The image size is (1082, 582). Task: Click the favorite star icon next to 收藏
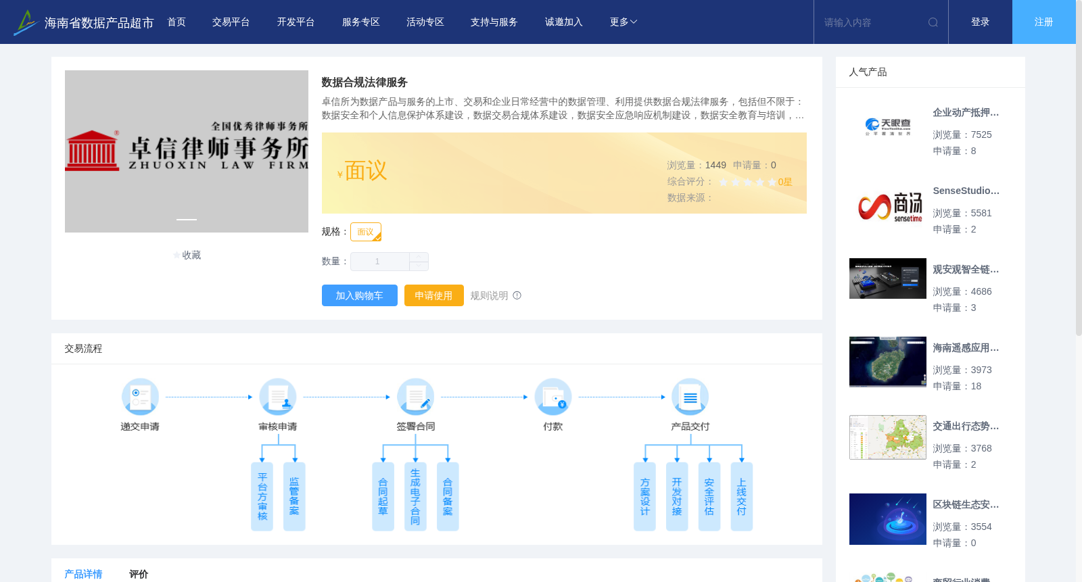tap(177, 256)
